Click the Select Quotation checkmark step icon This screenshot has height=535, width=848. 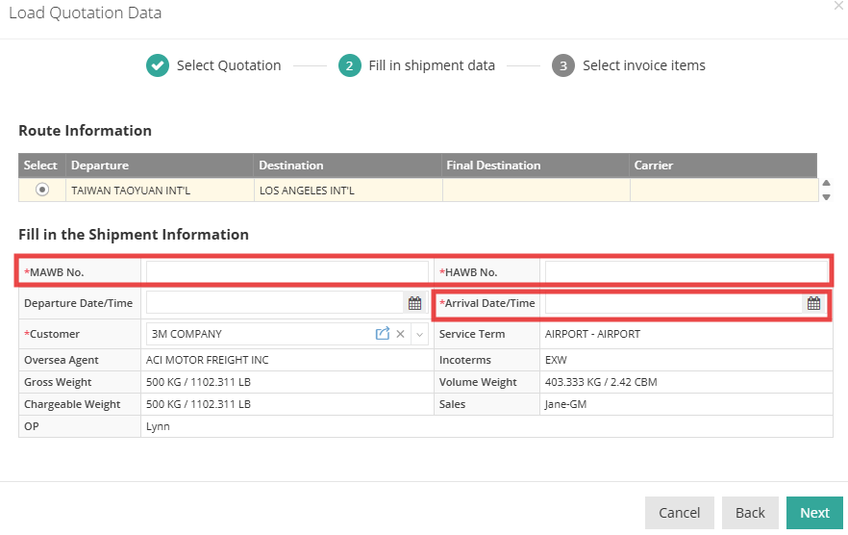coord(158,65)
